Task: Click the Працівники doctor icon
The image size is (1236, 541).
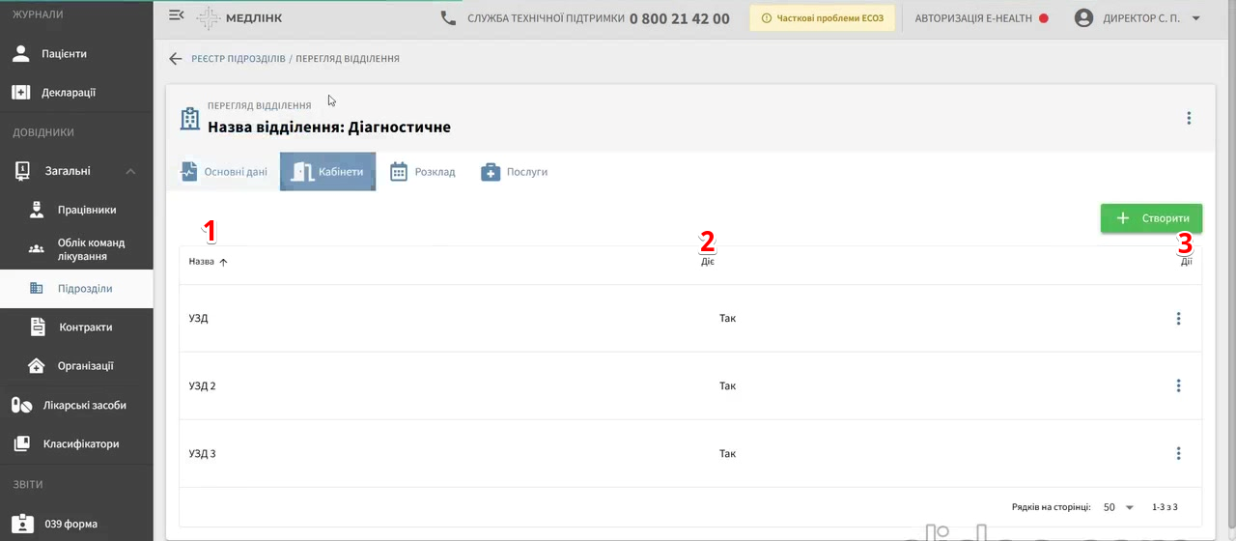Action: pos(37,210)
